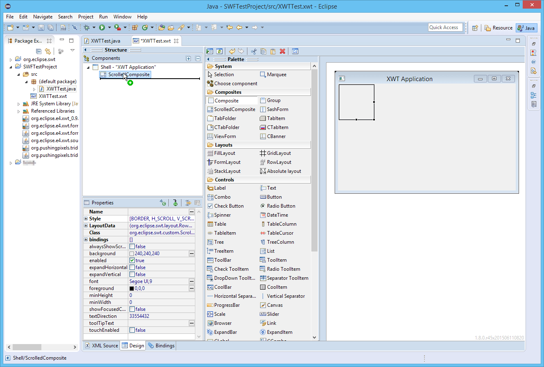
Task: Click in the Quick Access search field
Action: (x=445, y=27)
